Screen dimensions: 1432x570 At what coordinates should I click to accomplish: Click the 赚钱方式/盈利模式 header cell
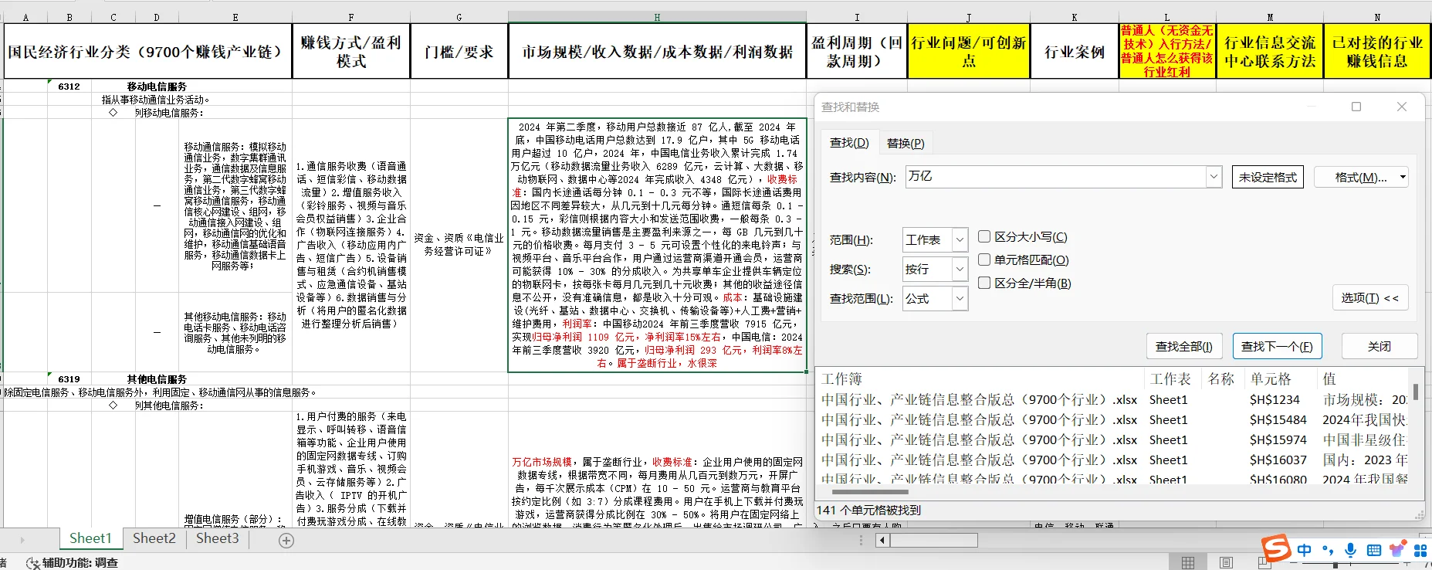point(351,51)
